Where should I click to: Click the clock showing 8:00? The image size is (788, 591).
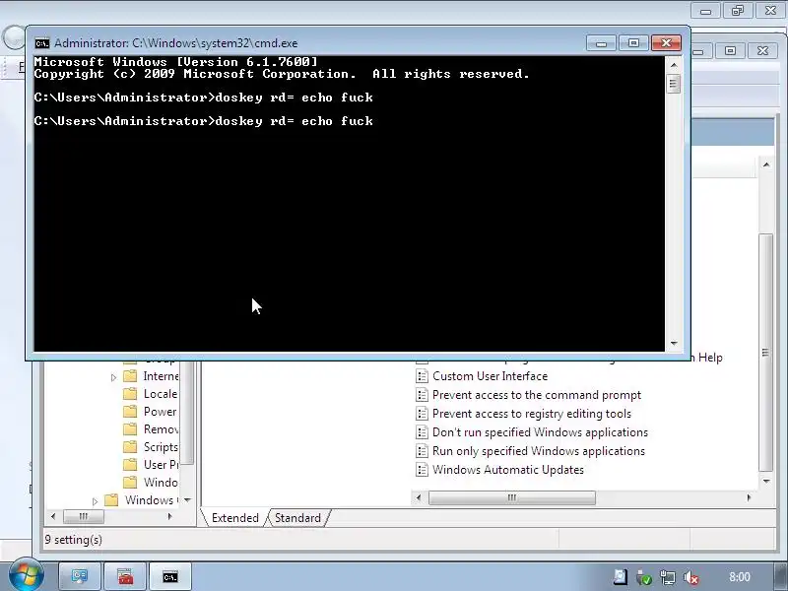(740, 577)
